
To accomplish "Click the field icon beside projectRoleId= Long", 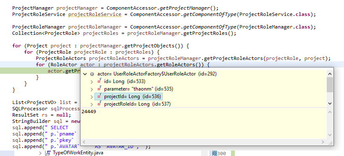I will [x=99, y=104].
